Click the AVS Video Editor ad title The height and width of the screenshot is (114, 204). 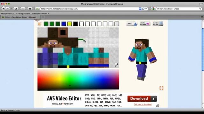pyautogui.click(x=64, y=98)
